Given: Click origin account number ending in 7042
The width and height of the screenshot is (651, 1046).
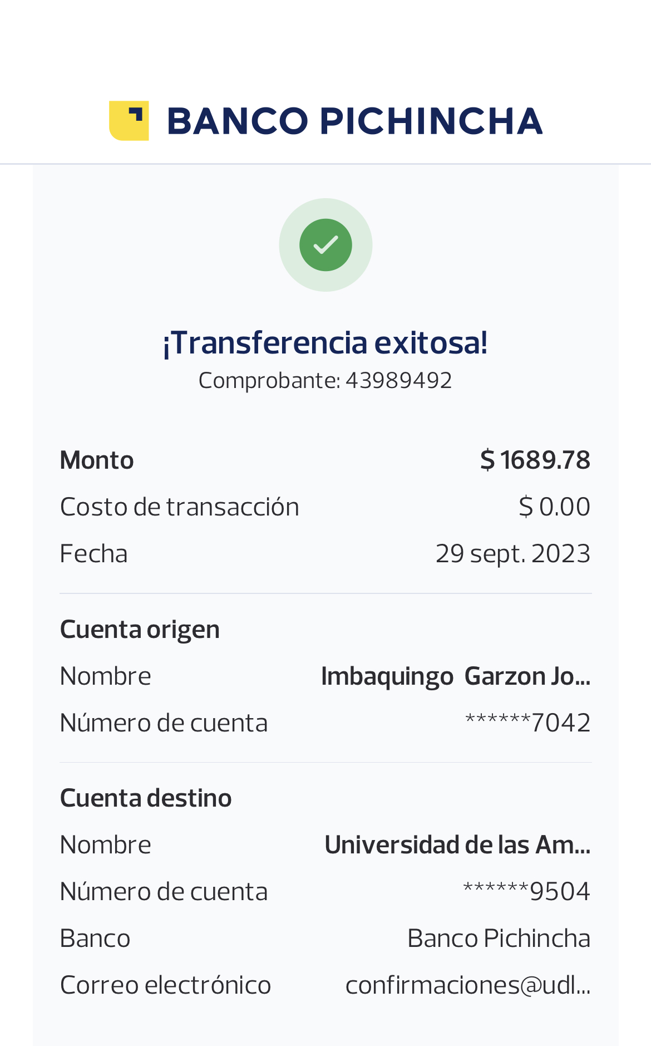Looking at the screenshot, I should click(x=527, y=723).
